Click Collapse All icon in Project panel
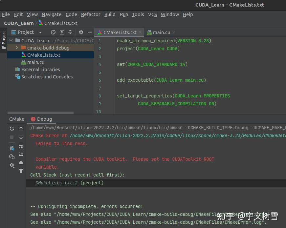 coord(70,32)
